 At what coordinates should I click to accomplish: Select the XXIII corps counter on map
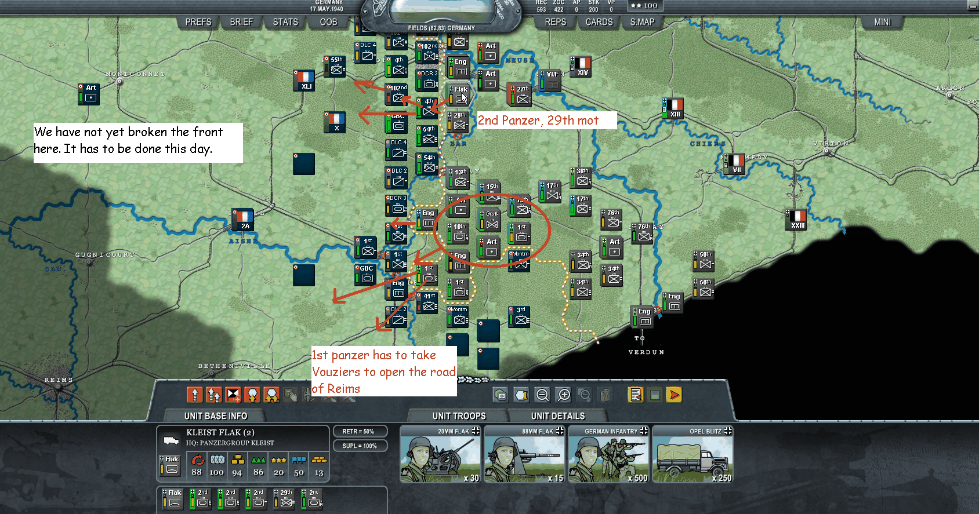tap(796, 220)
